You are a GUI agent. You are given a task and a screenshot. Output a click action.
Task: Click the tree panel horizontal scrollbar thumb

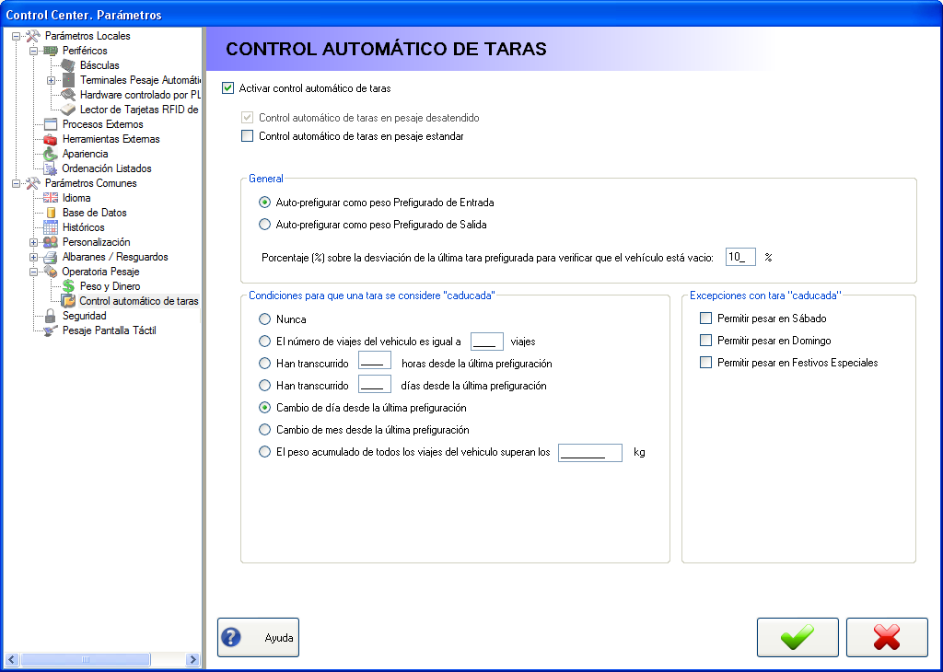click(85, 659)
